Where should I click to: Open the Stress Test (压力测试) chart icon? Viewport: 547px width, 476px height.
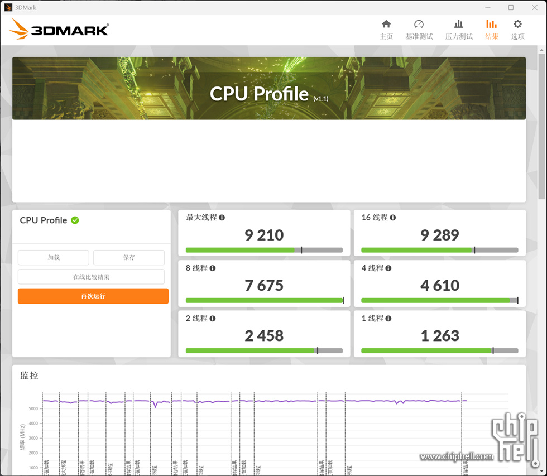pos(459,24)
